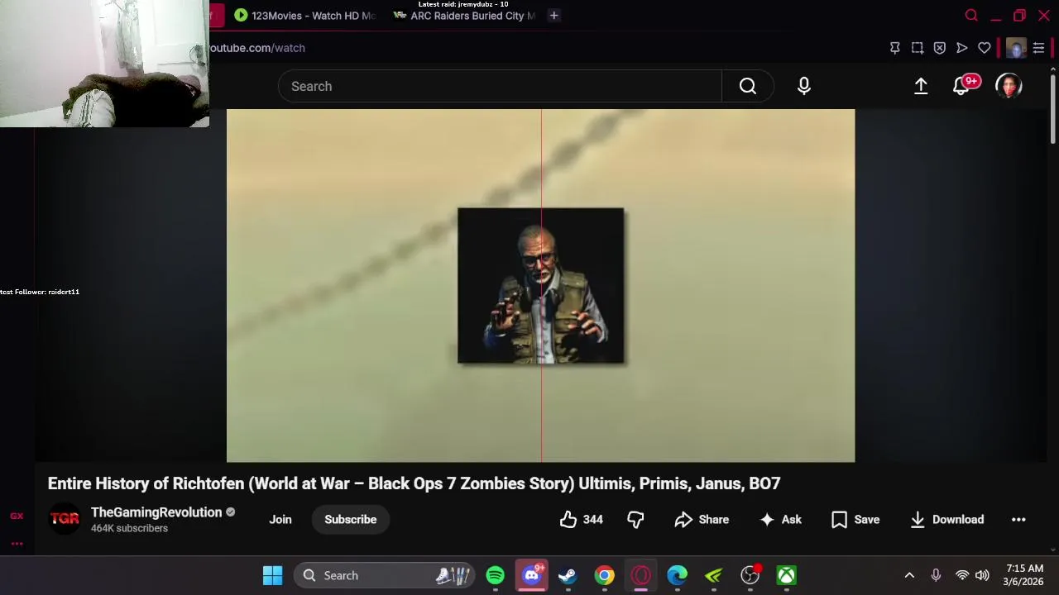
Task: Open the Windows Start menu
Action: 272,575
